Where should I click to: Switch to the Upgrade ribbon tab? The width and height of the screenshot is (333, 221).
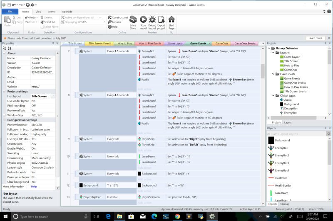pyautogui.click(x=67, y=12)
